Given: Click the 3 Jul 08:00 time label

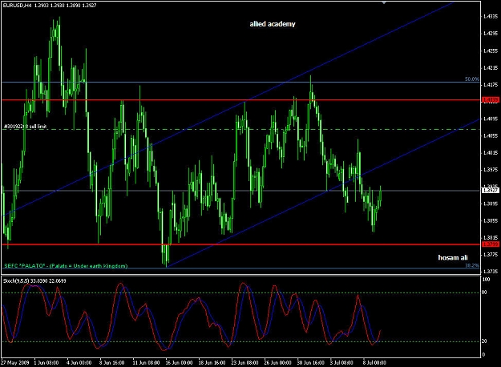Looking at the screenshot, I should 341,362.
